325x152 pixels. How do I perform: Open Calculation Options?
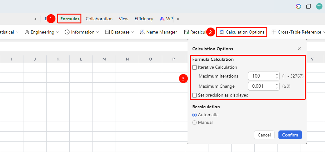pos(242,32)
